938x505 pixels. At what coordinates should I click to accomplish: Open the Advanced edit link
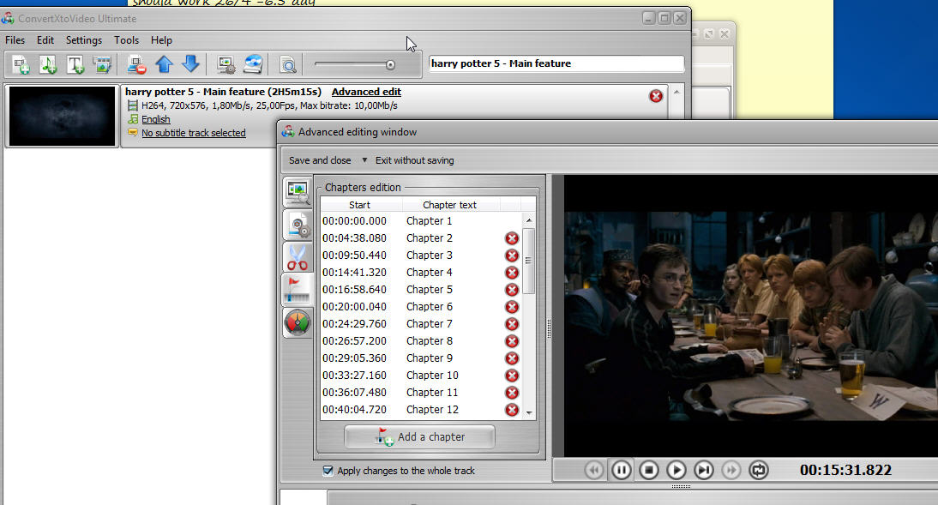point(366,92)
